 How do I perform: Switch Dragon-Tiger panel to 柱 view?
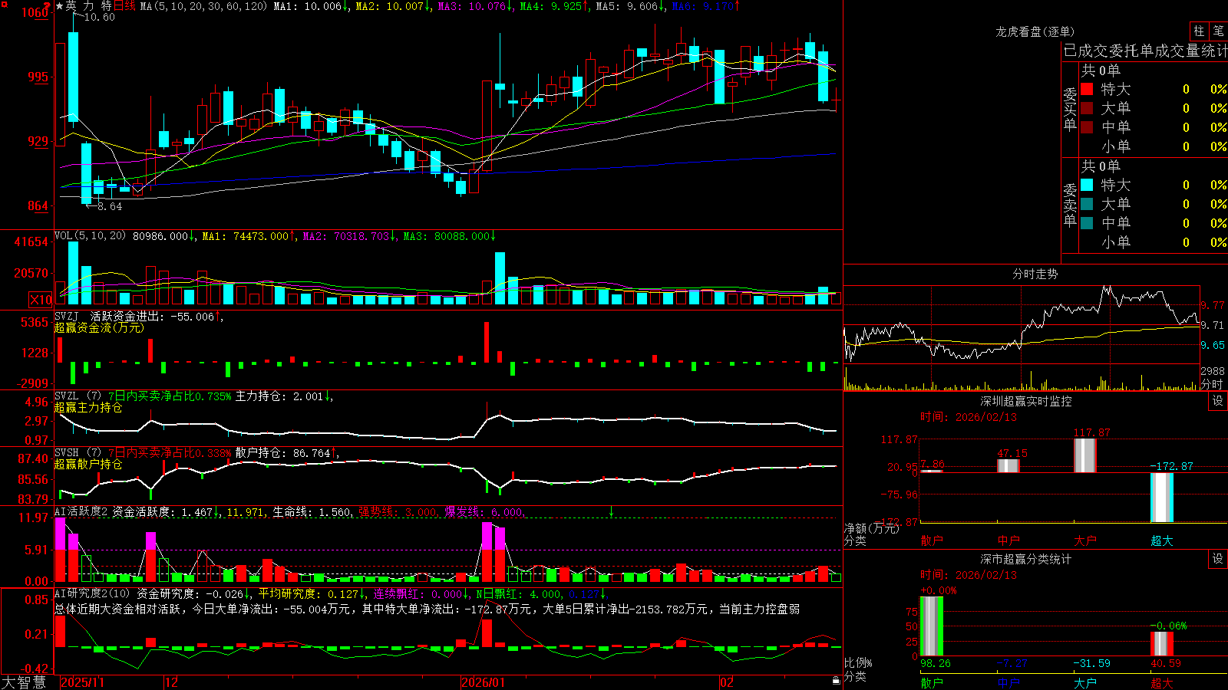[1199, 31]
